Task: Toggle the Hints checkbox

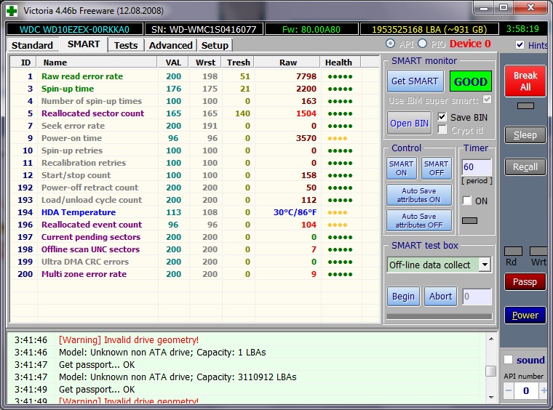Action: [x=520, y=45]
